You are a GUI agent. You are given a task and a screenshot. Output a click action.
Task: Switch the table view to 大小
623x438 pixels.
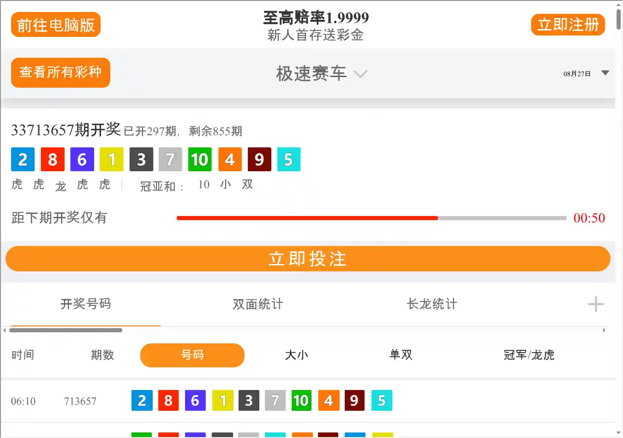296,355
